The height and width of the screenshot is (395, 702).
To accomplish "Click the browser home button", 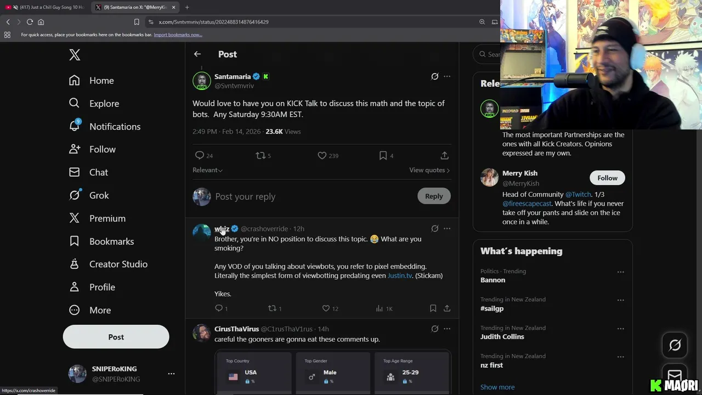I will coord(41,22).
